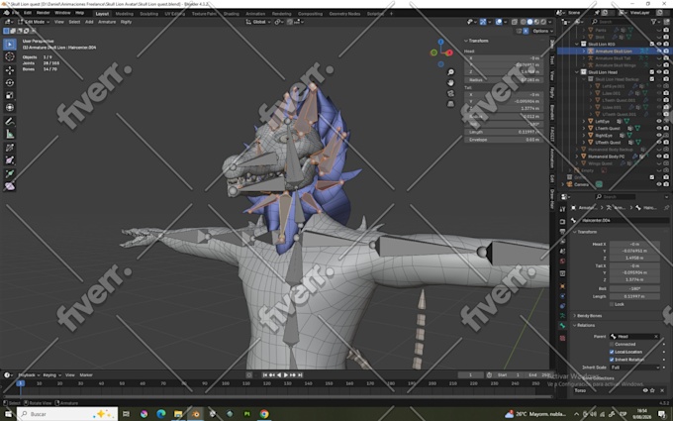Disable the Inherit Rotation checkbox
The height and width of the screenshot is (421, 673).
click(x=612, y=360)
